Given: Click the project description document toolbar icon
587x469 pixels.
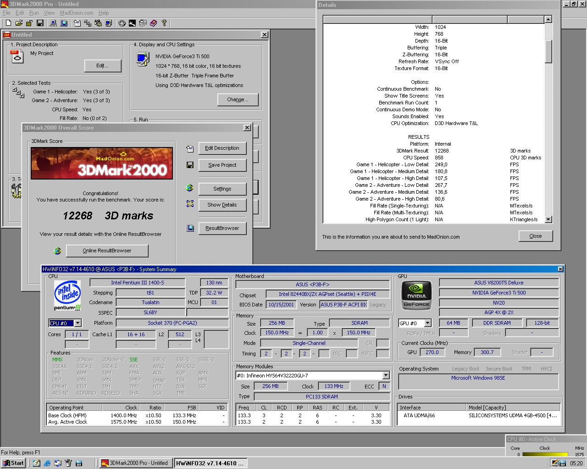Looking at the screenshot, I should coord(77,23).
